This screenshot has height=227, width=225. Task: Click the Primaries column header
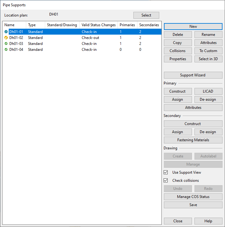pyautogui.click(x=127, y=25)
